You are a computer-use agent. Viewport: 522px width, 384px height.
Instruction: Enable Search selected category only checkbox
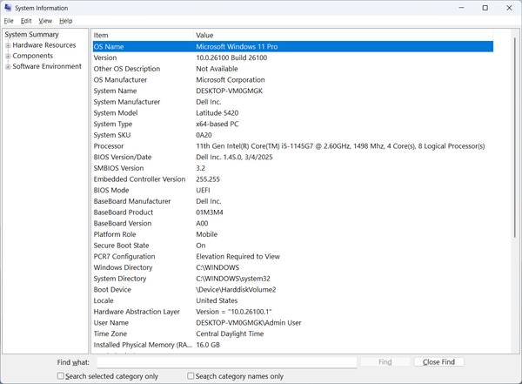(61, 376)
